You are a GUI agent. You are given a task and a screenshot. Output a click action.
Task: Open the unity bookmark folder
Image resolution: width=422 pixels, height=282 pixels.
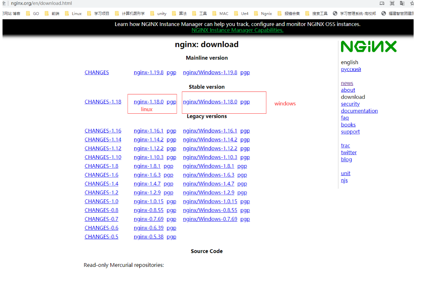click(158, 13)
